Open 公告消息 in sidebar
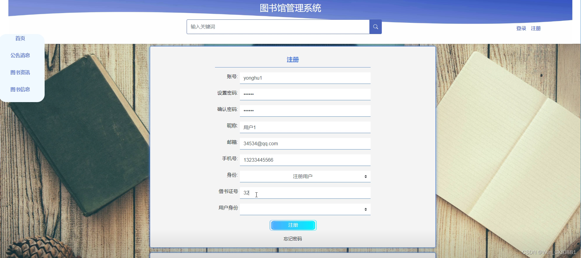 pos(20,55)
